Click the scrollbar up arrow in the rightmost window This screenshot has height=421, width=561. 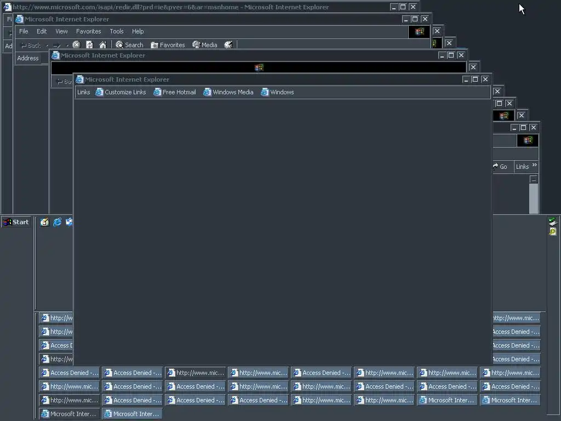534,179
